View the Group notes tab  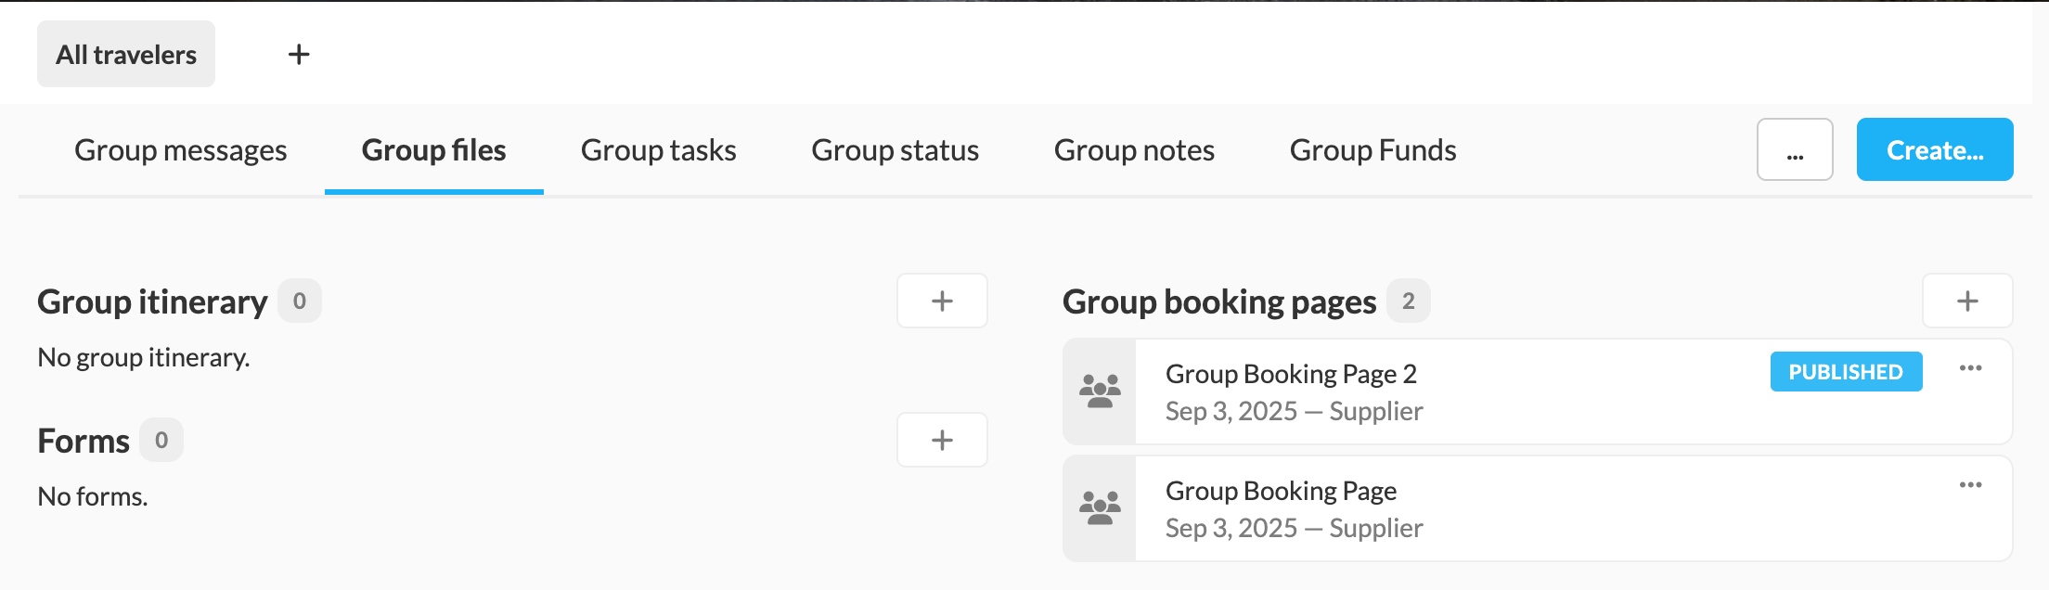click(x=1134, y=150)
